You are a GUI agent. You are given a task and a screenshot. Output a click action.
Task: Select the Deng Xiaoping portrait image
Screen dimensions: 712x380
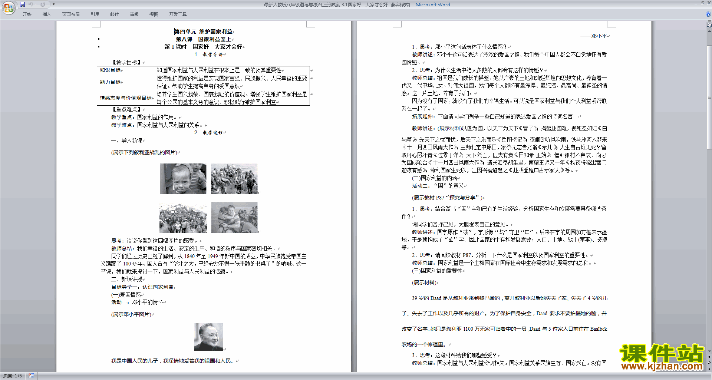tap(208, 337)
